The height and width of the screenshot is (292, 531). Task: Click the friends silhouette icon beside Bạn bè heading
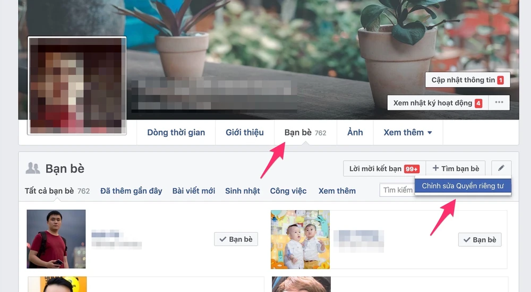(33, 169)
